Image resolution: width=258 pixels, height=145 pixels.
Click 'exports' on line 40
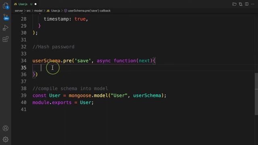pos(62,103)
